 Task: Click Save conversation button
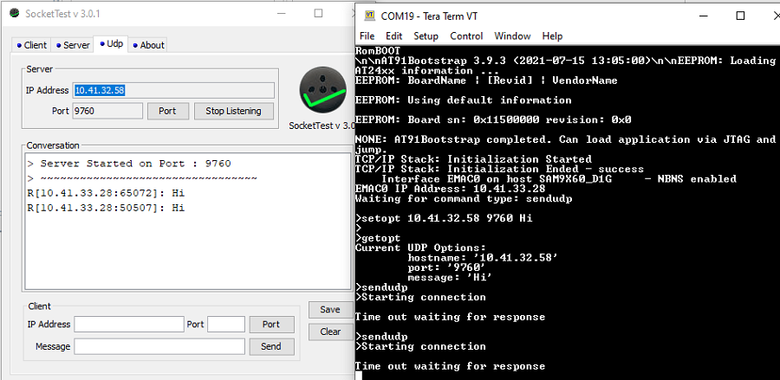(329, 310)
